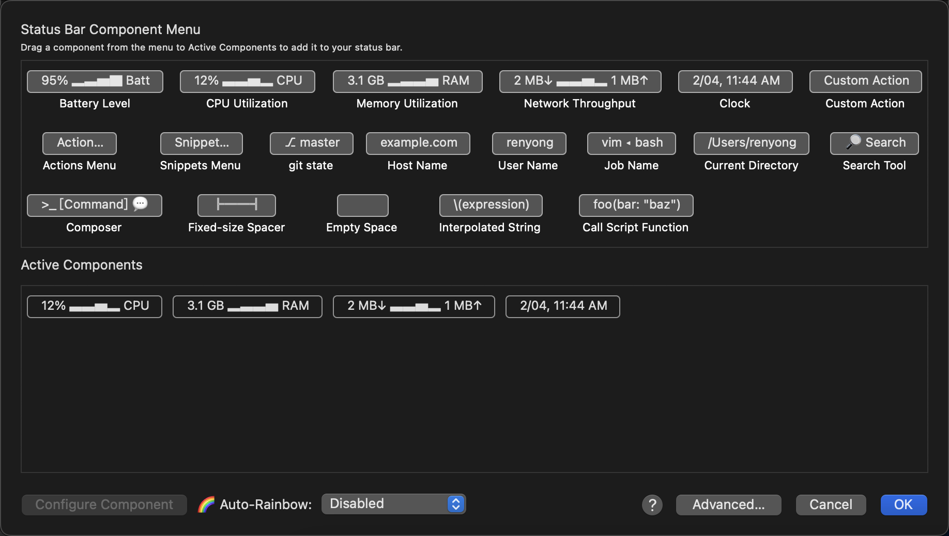Select the Fixed-size Spacer component

pyautogui.click(x=237, y=205)
